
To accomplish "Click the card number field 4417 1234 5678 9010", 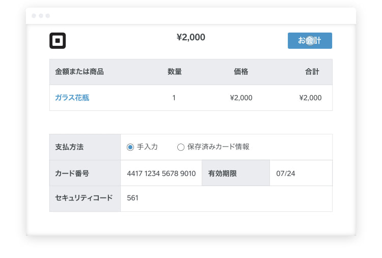I will pos(161,174).
